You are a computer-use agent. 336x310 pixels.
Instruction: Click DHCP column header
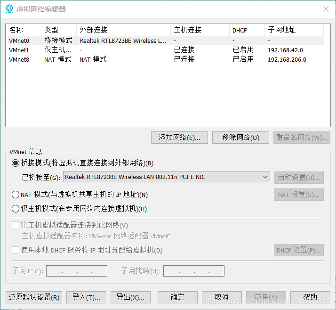(x=247, y=30)
